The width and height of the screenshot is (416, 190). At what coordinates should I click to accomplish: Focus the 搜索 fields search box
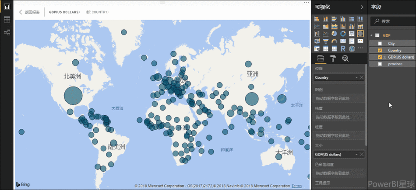coord(394,21)
